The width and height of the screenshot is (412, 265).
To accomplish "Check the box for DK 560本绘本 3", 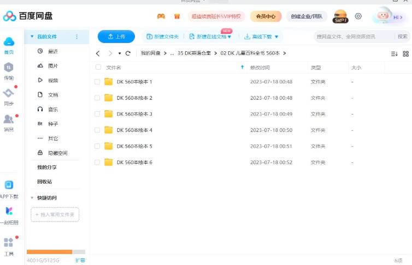I will click(x=97, y=114).
